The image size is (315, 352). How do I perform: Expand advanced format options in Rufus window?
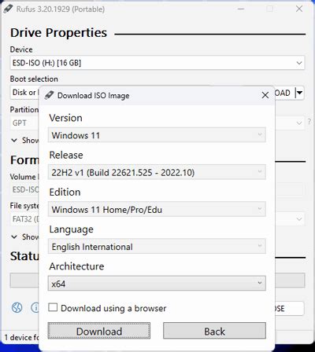(x=14, y=237)
